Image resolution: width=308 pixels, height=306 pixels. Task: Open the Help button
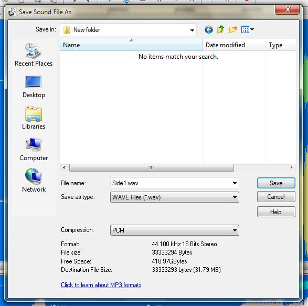(x=276, y=212)
